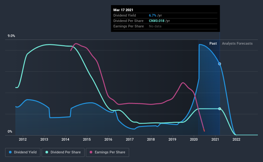Click the blue Dividend Yield legend dot

click(10, 152)
